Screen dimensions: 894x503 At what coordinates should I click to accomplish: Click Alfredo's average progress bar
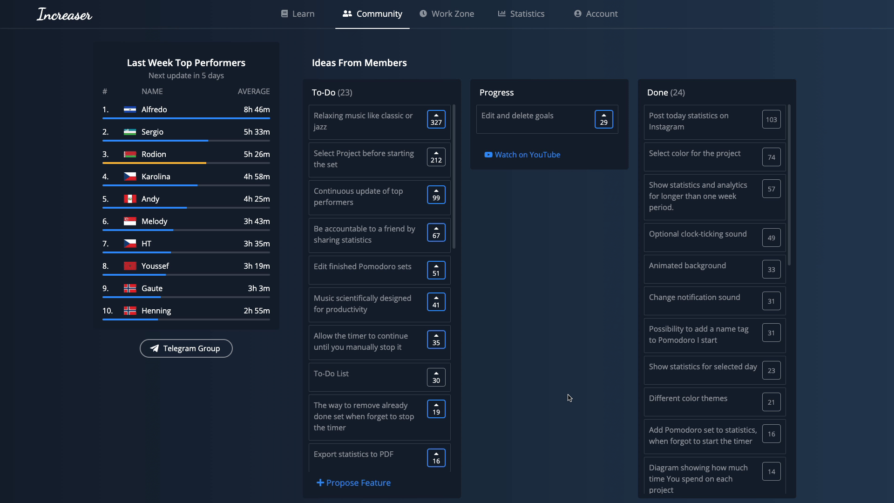[x=186, y=118]
